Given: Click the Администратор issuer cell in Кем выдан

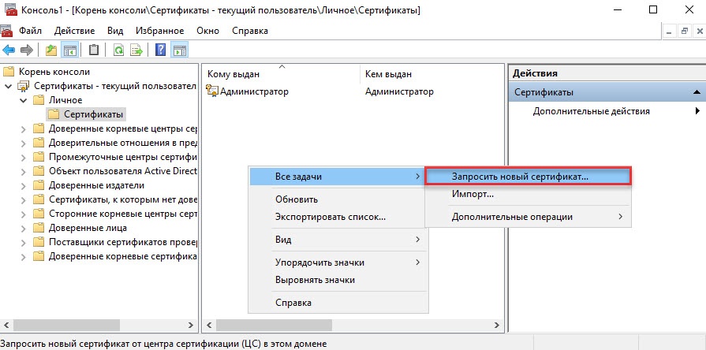Looking at the screenshot, I should pyautogui.click(x=399, y=91).
